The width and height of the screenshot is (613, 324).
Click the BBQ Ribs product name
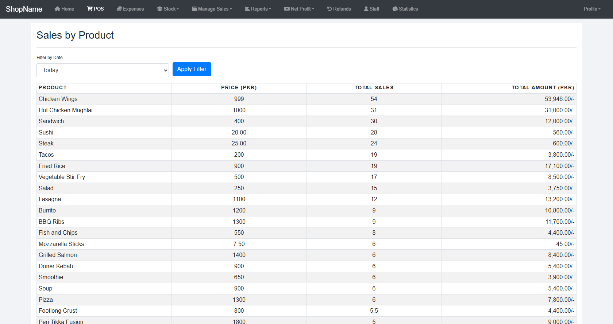pyautogui.click(x=51, y=222)
